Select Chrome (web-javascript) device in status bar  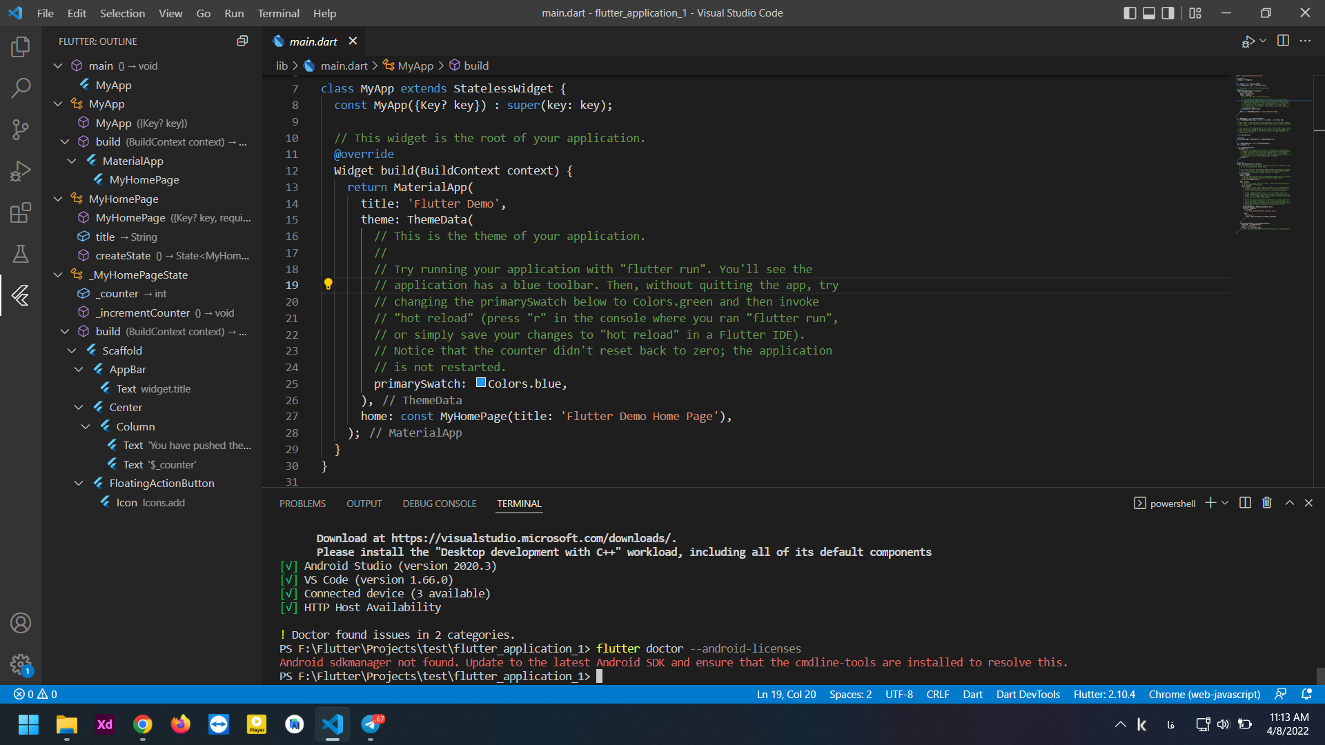tap(1204, 694)
